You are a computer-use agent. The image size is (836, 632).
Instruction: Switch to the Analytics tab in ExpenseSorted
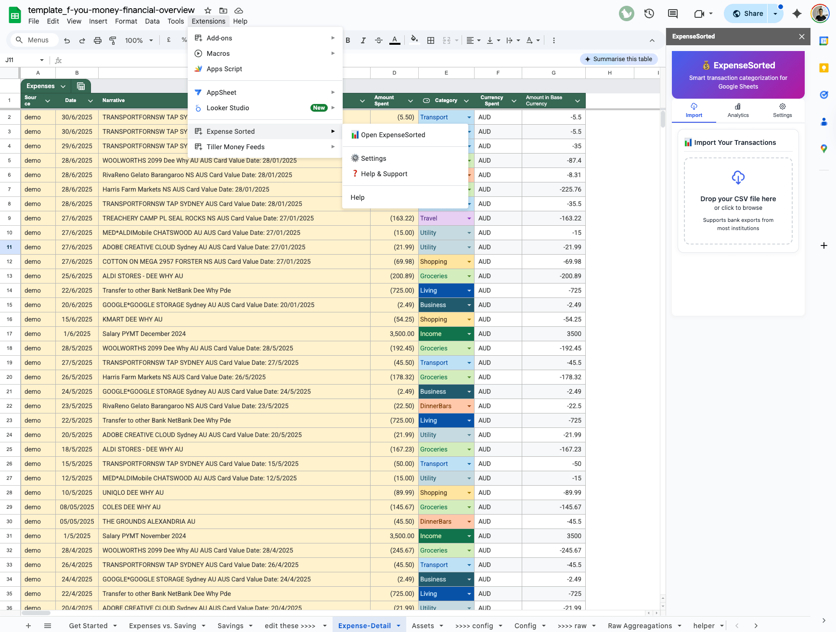point(738,110)
